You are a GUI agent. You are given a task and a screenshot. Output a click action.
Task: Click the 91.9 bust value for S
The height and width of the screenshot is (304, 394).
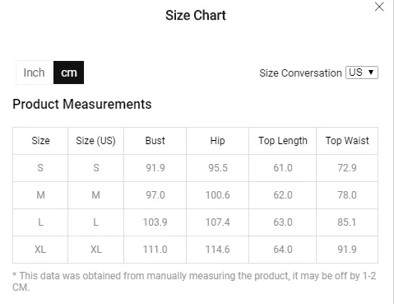coord(155,168)
